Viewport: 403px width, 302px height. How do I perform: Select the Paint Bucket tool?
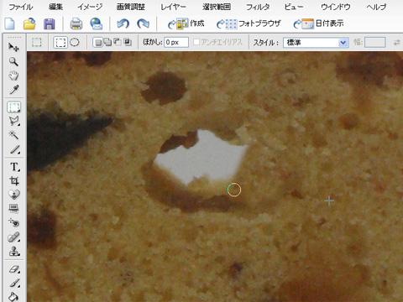click(x=13, y=296)
